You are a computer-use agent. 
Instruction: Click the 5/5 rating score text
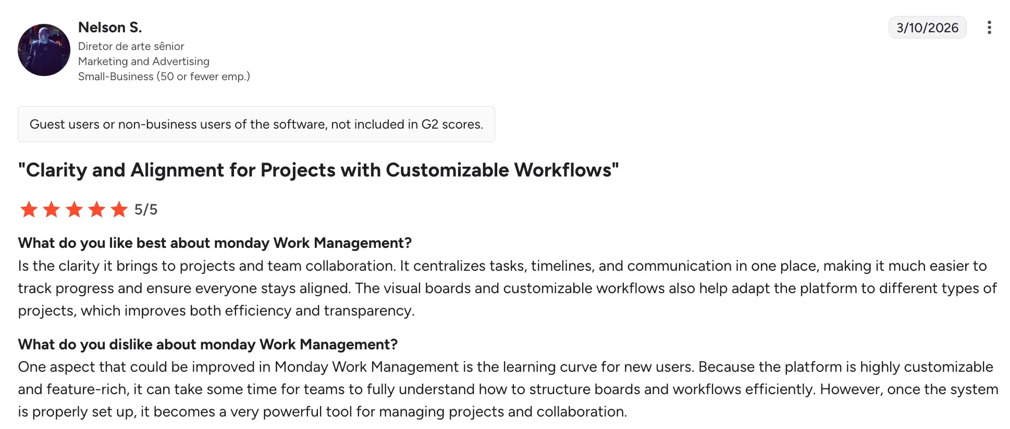146,209
